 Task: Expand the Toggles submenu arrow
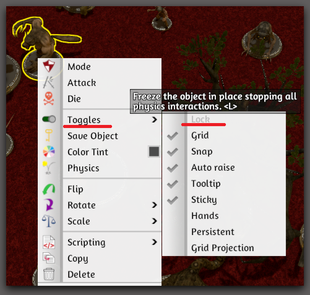(155, 119)
